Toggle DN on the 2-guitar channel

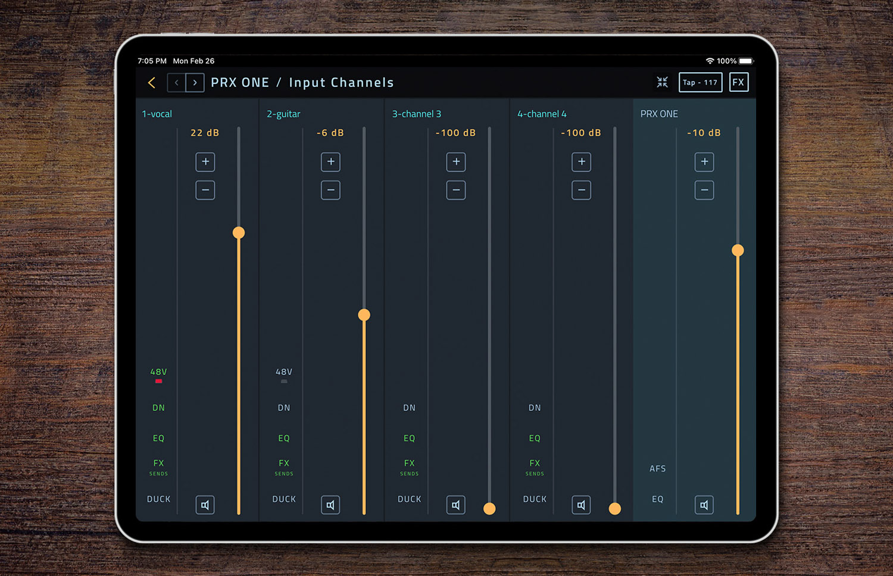(x=284, y=408)
